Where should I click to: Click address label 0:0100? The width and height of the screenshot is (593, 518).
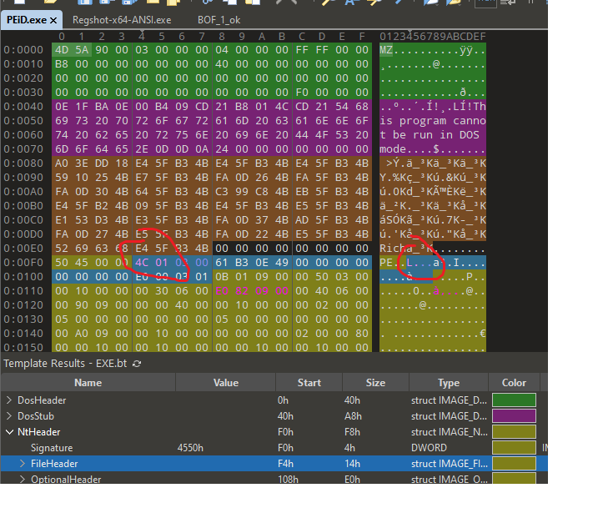point(23,277)
